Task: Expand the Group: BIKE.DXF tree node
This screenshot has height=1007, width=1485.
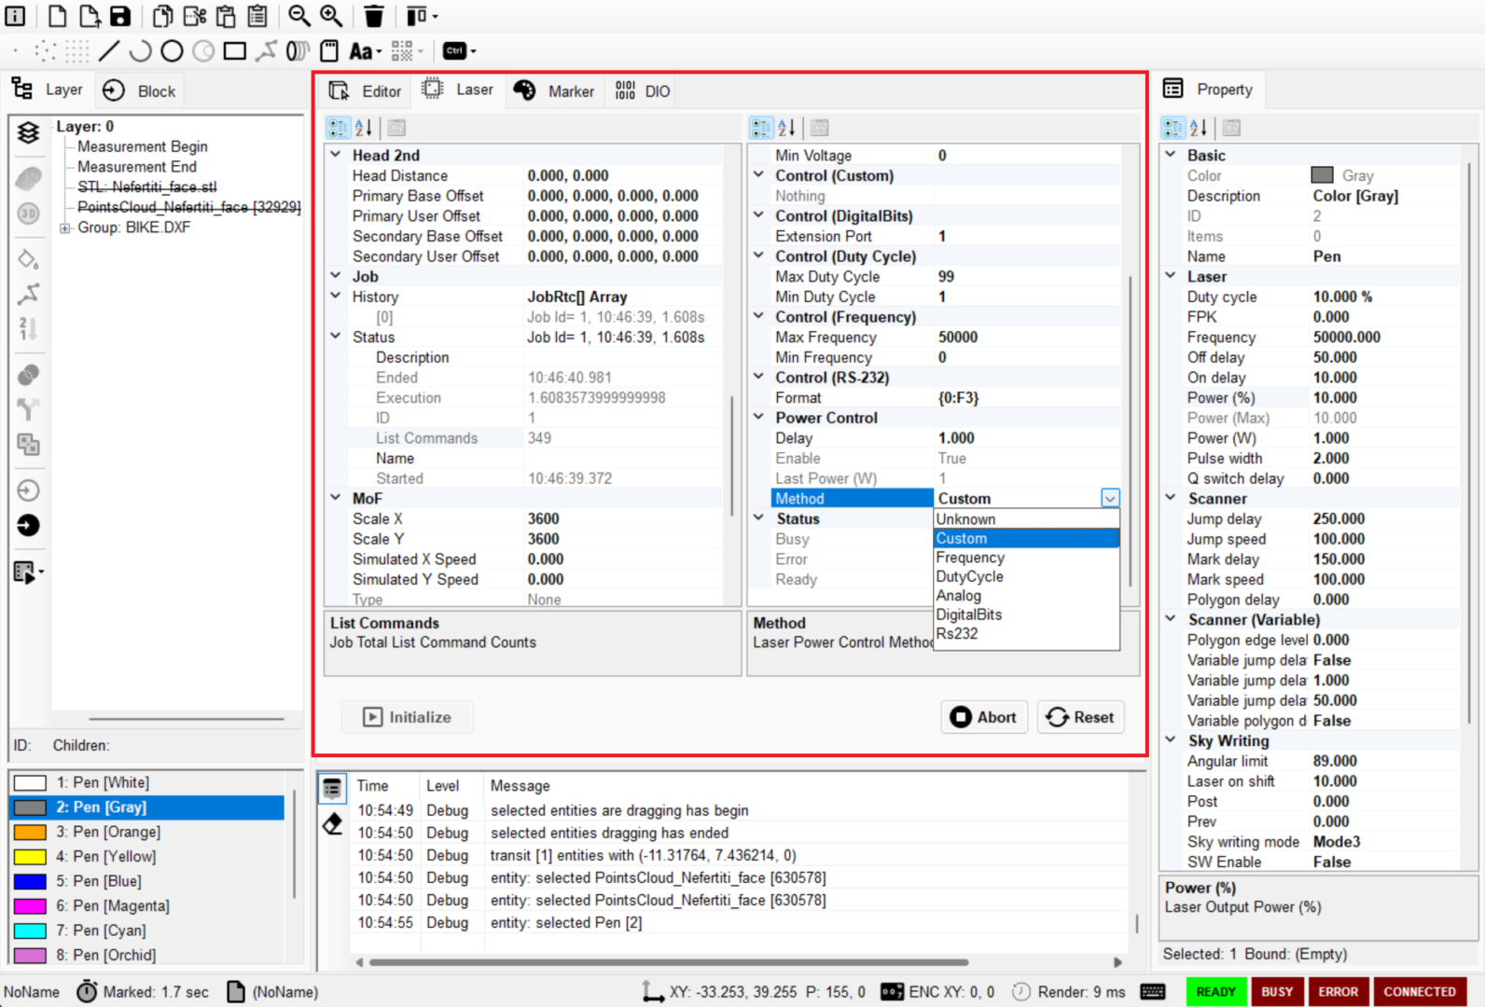Action: click(64, 228)
